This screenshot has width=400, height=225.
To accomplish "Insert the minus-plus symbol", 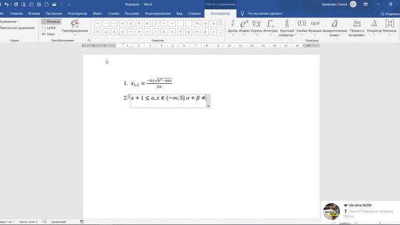I will [x=139, y=24].
